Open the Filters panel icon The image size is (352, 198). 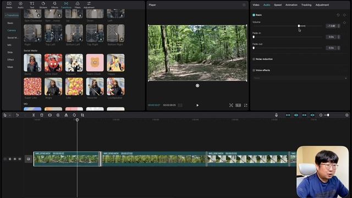(x=78, y=5)
